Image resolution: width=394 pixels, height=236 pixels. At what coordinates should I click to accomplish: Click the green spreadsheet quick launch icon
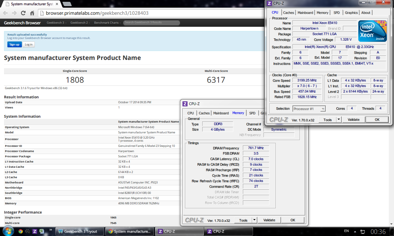point(42,231)
